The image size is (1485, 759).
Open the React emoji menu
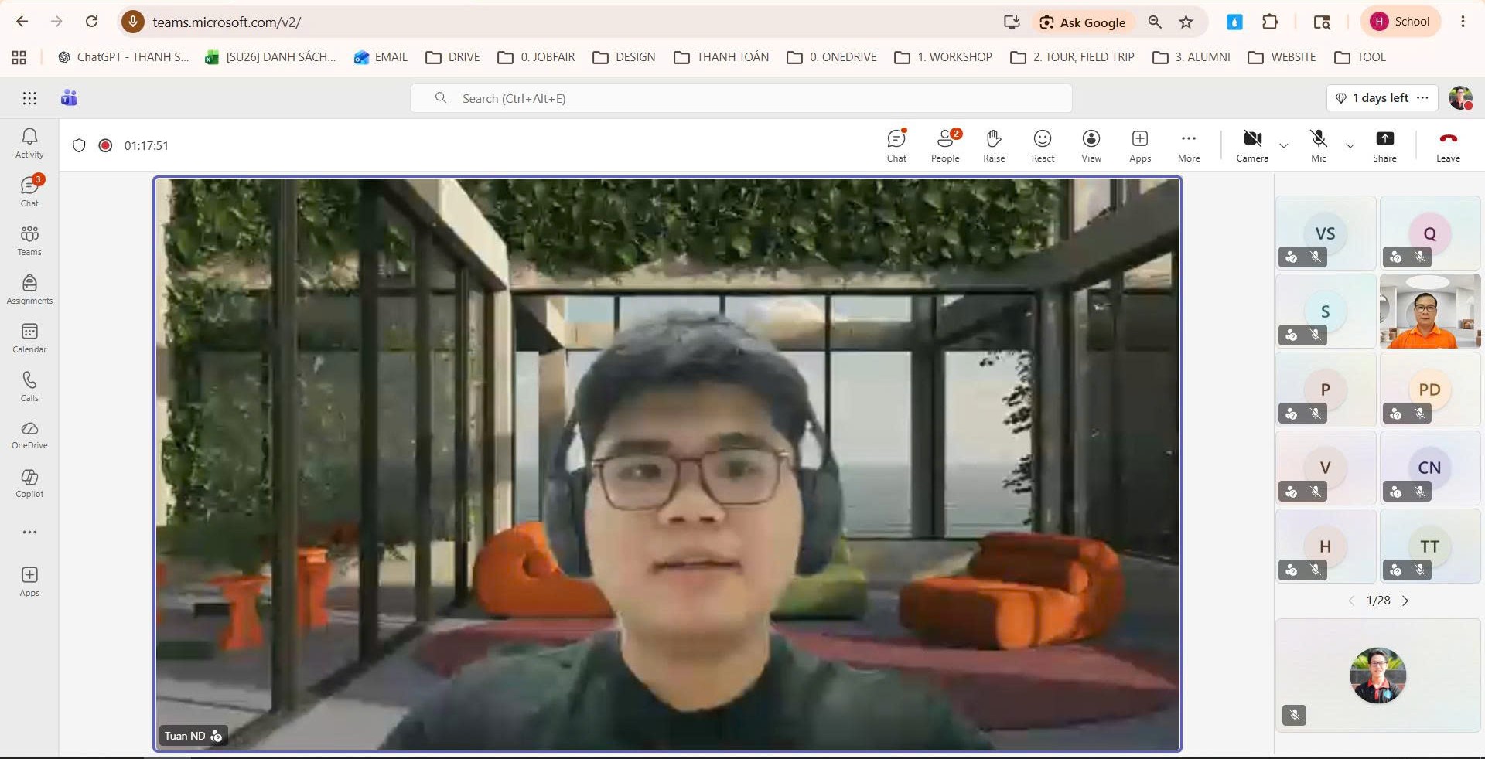click(1043, 145)
